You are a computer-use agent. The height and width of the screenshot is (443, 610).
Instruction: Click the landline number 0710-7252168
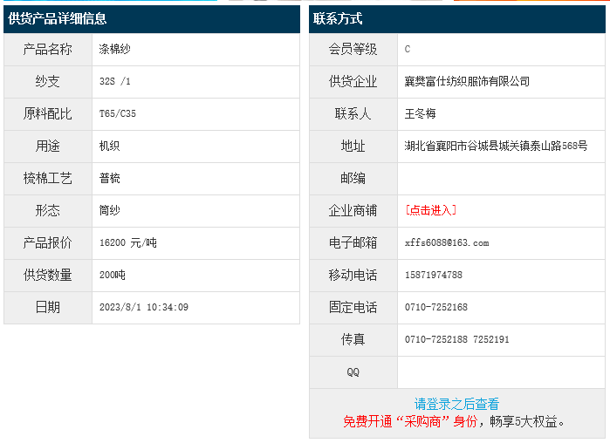pos(436,307)
